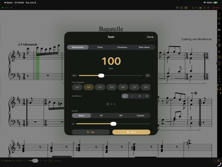Open the note-window icon in right sidebar
Screen dimensions: 222x167
[219, 40]
